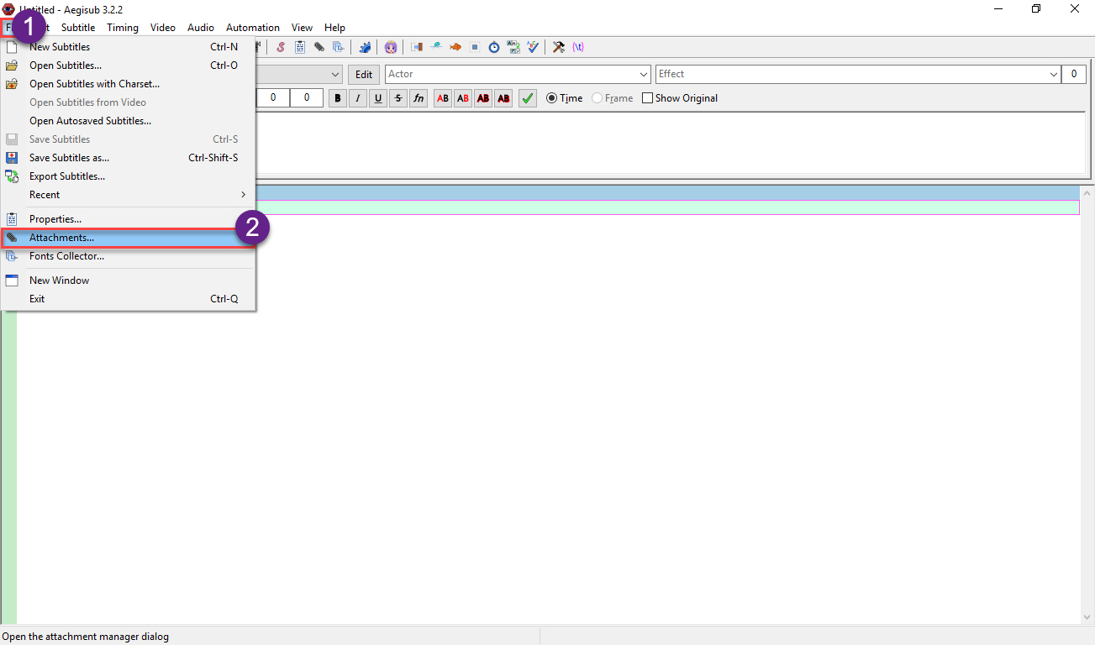Screen dimensions: 1095x645
Task: Choose Open Subtitles with Charset...
Action: pos(129,84)
